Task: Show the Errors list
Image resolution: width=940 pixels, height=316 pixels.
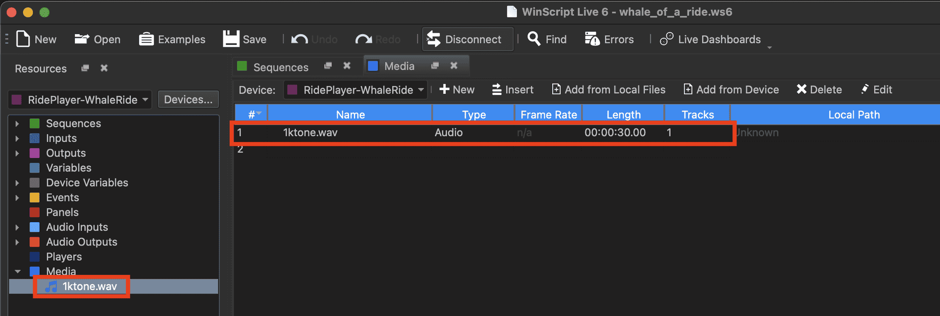Action: click(592, 39)
